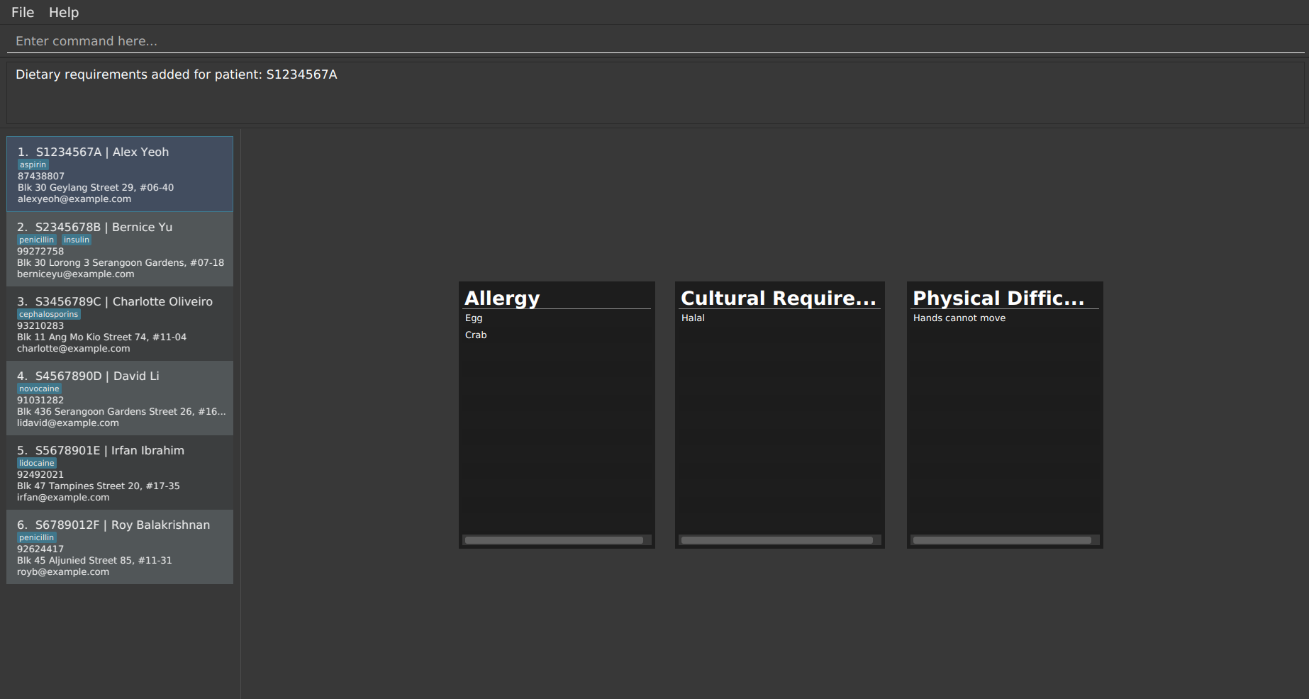The width and height of the screenshot is (1309, 699).
Task: Click phone number 99272758
Action: pos(40,251)
